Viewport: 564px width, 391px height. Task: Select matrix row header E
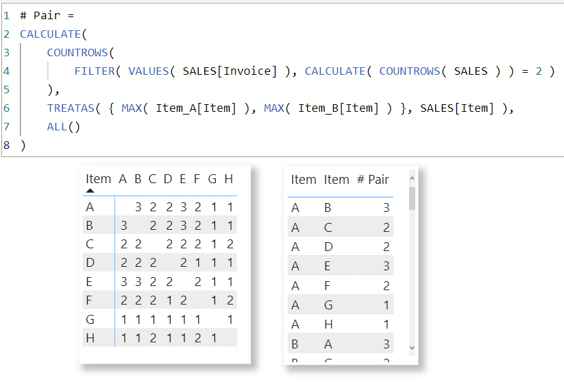(89, 282)
